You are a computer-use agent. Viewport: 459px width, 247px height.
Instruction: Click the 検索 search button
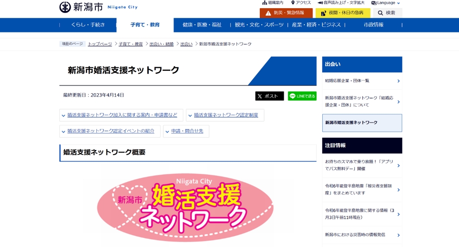pos(386,13)
